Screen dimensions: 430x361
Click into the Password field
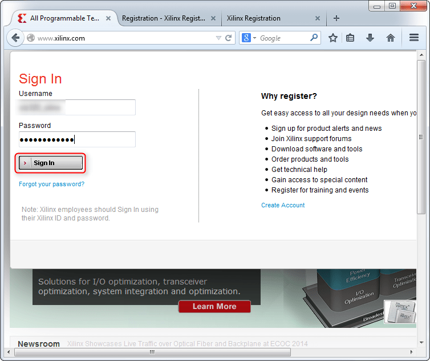(x=77, y=139)
